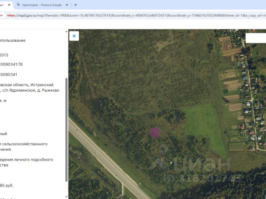Click the up arrow of panel scrollbar

tap(66, 32)
